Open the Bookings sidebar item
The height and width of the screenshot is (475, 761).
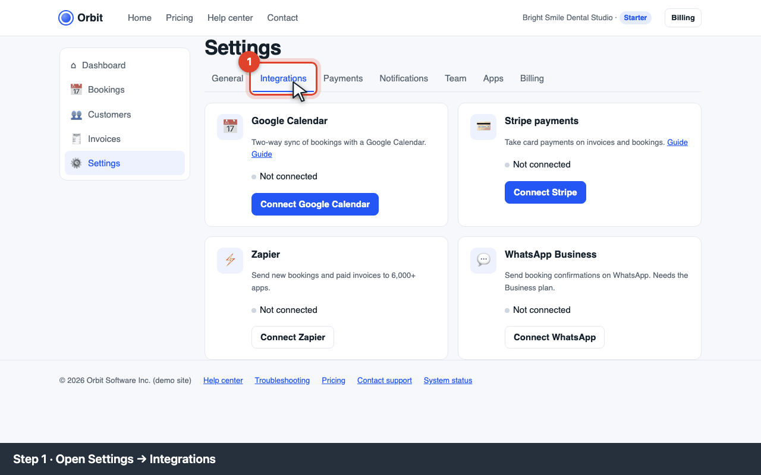[x=125, y=90]
